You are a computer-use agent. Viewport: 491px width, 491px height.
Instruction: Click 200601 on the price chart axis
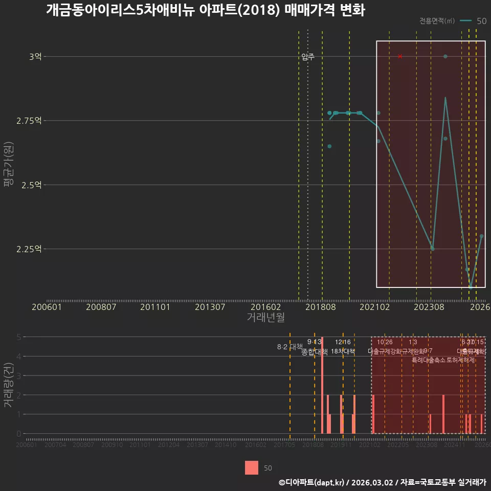pos(47,307)
